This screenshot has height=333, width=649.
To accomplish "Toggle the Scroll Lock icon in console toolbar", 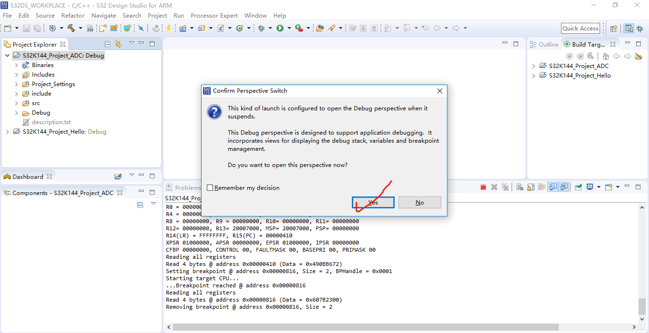I will tap(531, 187).
